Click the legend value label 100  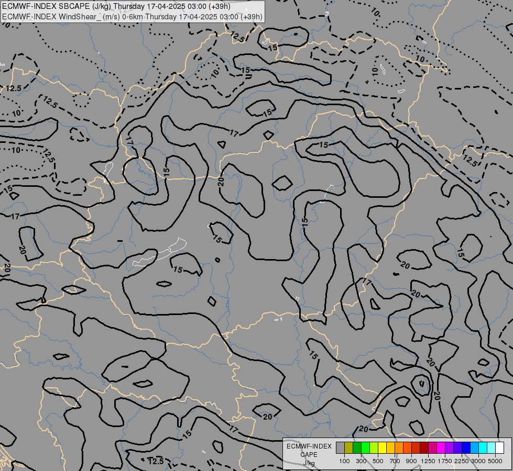(344, 461)
